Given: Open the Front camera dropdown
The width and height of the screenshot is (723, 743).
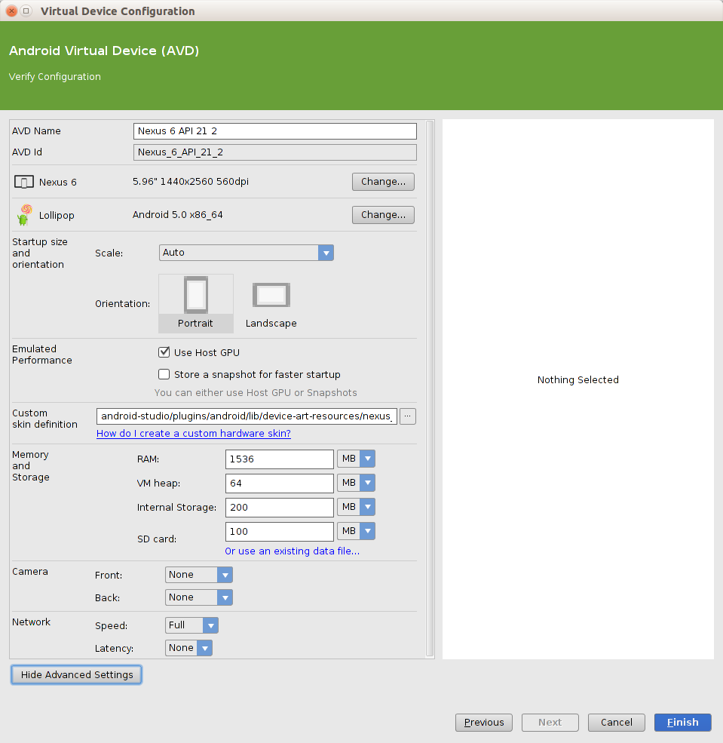Looking at the screenshot, I should [x=198, y=575].
